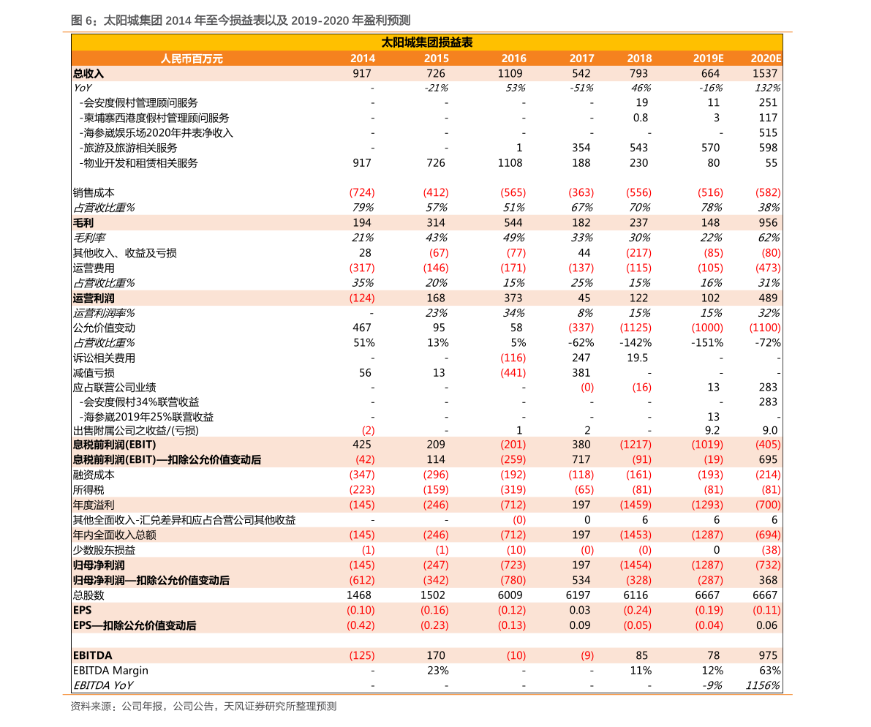Screen dimensions: 871x727
Task: Click the '融资成本' row label
Action: [x=94, y=475]
